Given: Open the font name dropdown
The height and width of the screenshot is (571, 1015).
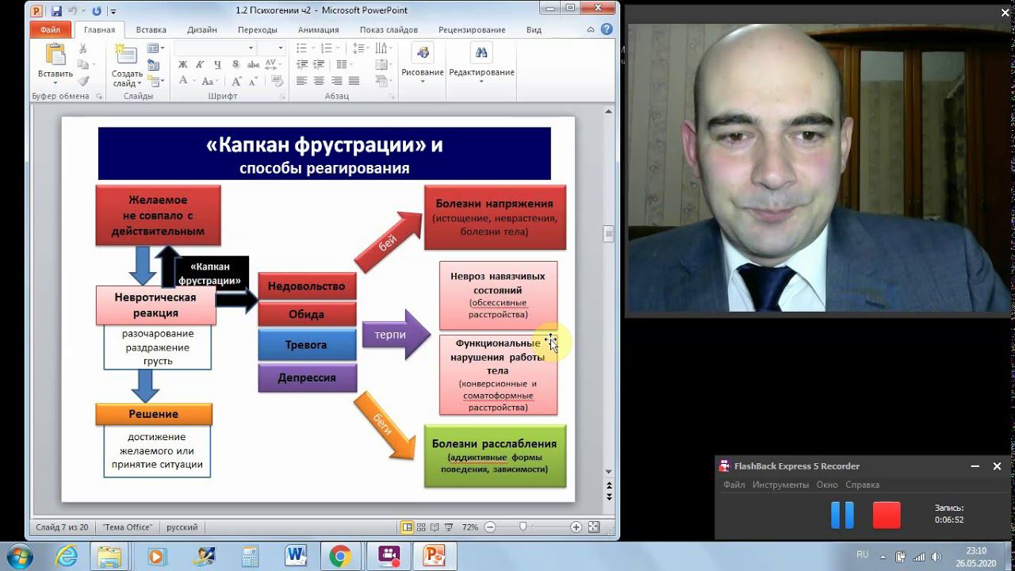Looking at the screenshot, I should click(x=251, y=48).
